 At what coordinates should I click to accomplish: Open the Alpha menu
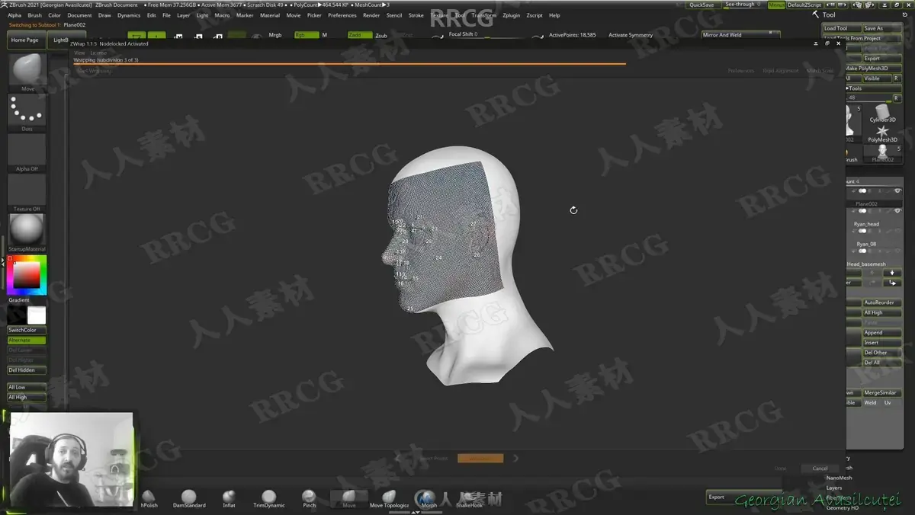pos(14,15)
